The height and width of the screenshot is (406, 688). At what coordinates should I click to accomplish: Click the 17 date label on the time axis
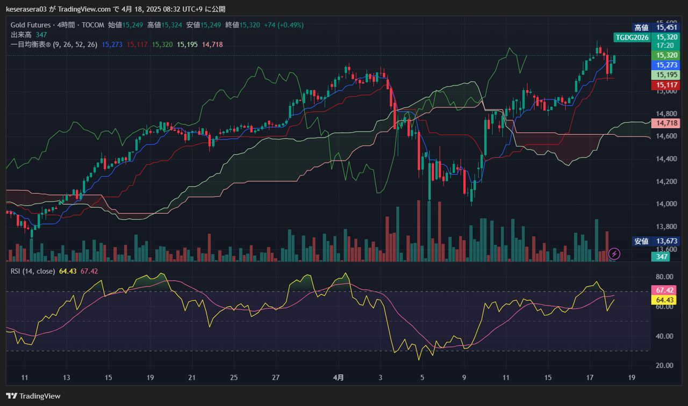[590, 378]
